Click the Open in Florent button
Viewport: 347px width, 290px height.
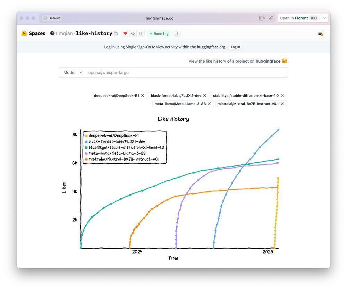pyautogui.click(x=298, y=18)
